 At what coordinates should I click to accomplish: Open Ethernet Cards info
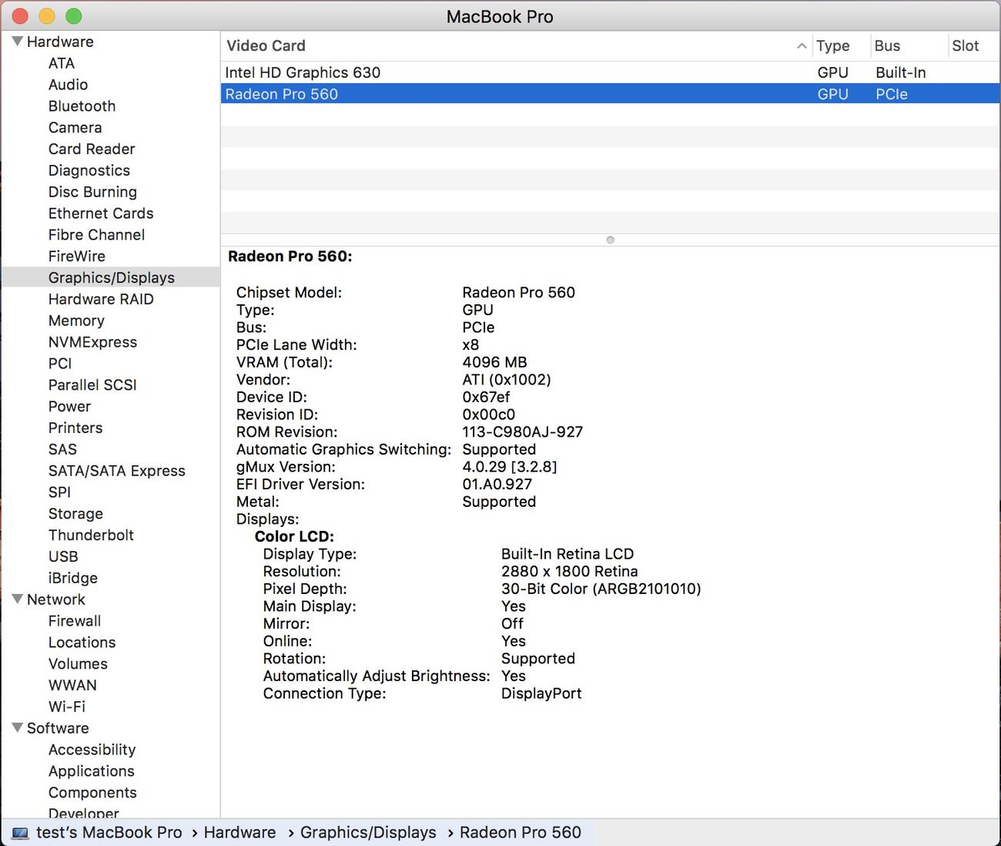tap(101, 213)
